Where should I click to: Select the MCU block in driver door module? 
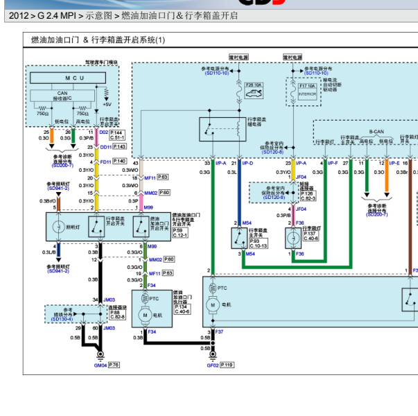point(68,78)
